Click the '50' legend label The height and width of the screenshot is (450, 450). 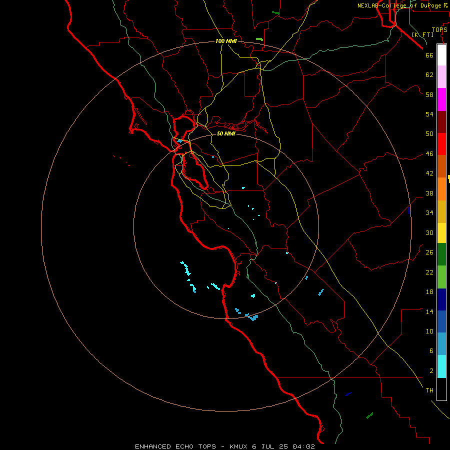point(429,134)
